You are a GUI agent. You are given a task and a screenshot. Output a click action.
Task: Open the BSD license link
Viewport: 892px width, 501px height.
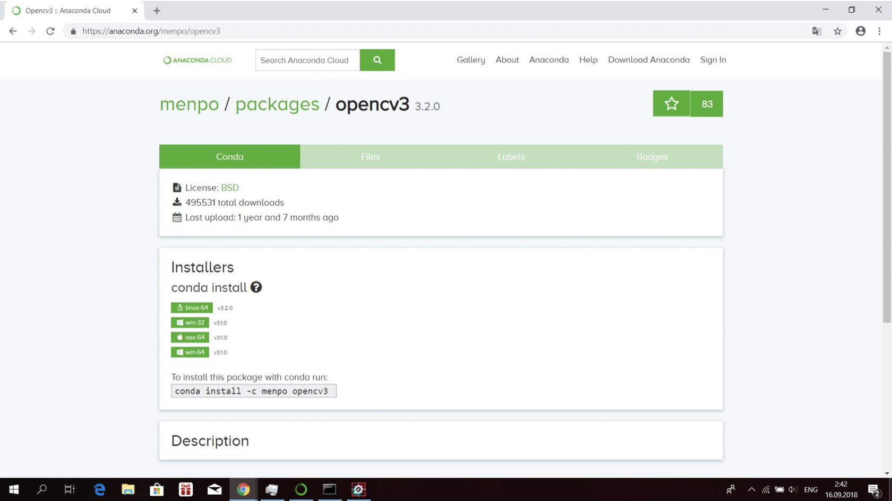click(x=230, y=188)
